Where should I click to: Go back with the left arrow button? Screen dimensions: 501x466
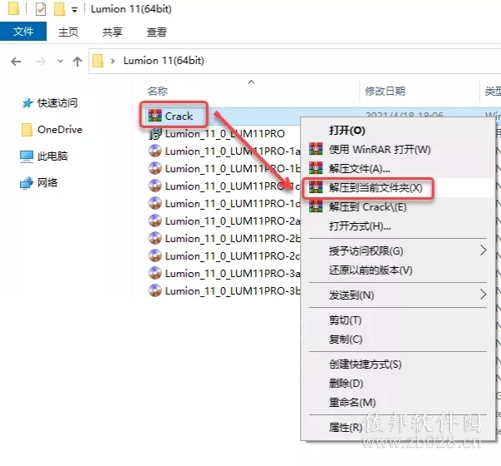coord(16,61)
